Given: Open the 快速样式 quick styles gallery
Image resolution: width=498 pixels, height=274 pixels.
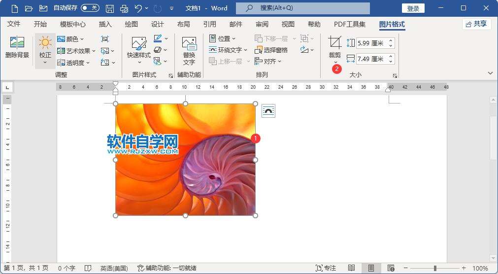Looking at the screenshot, I should pyautogui.click(x=139, y=50).
